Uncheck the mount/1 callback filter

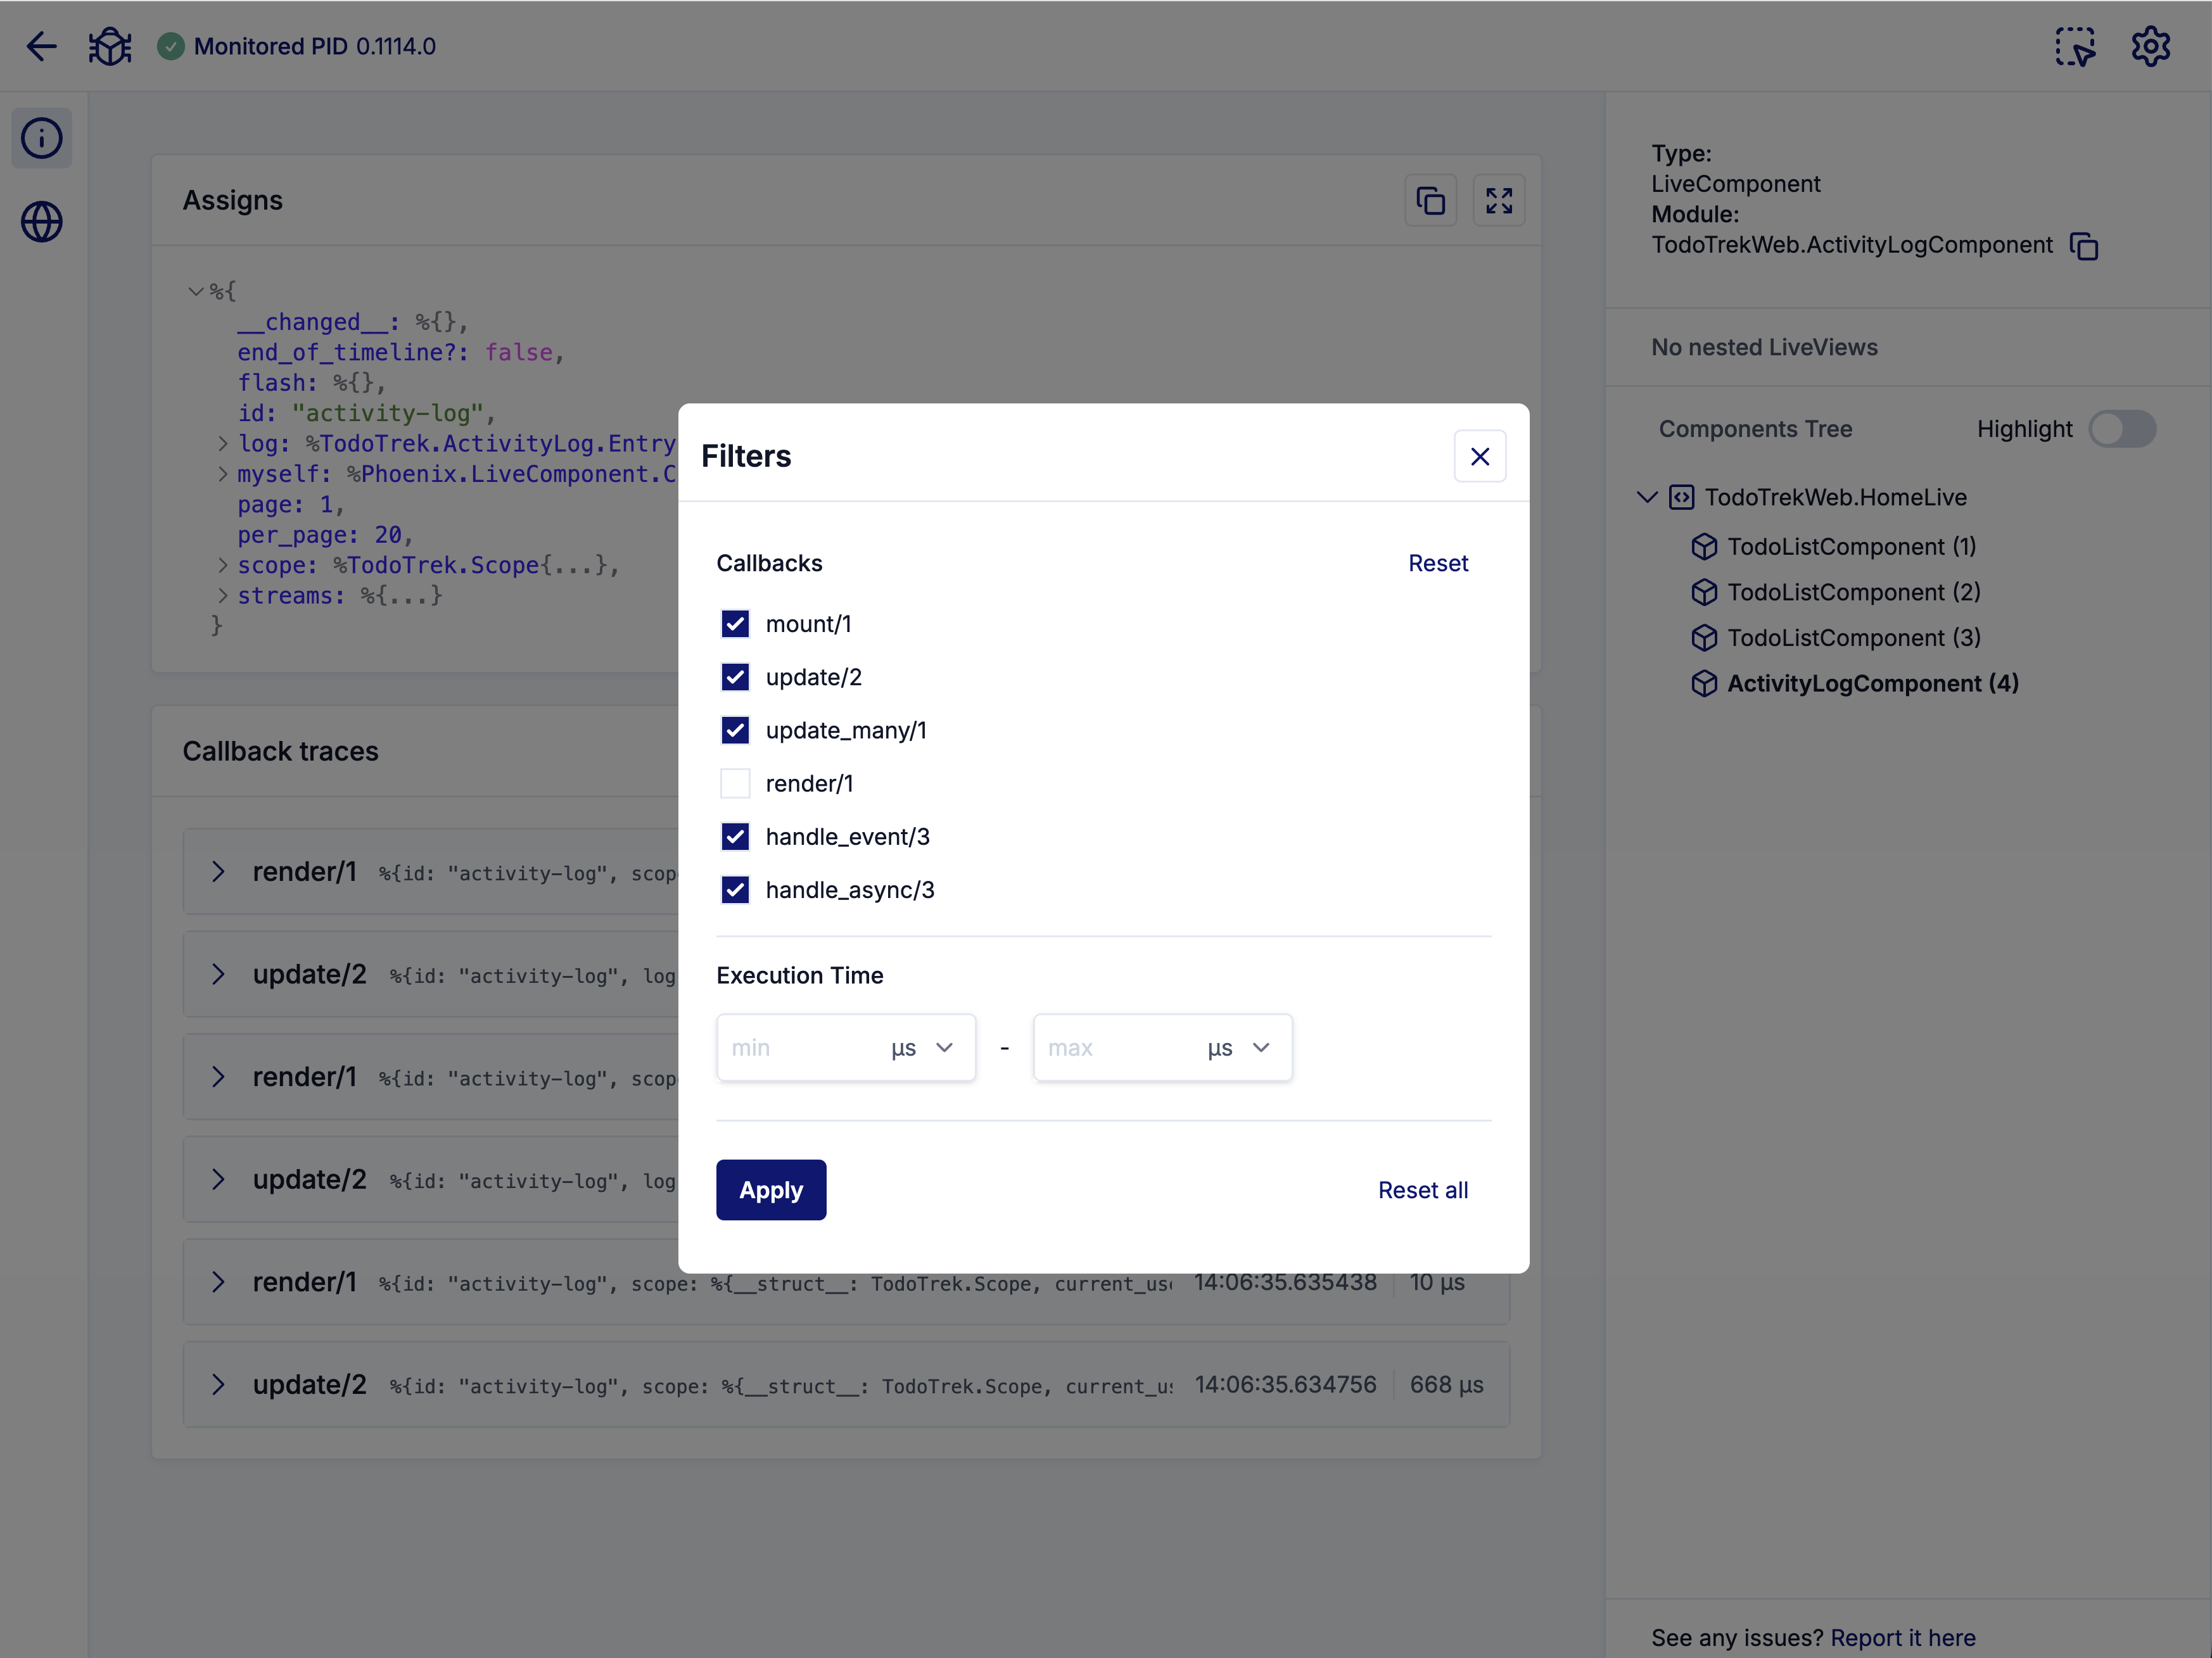[735, 623]
